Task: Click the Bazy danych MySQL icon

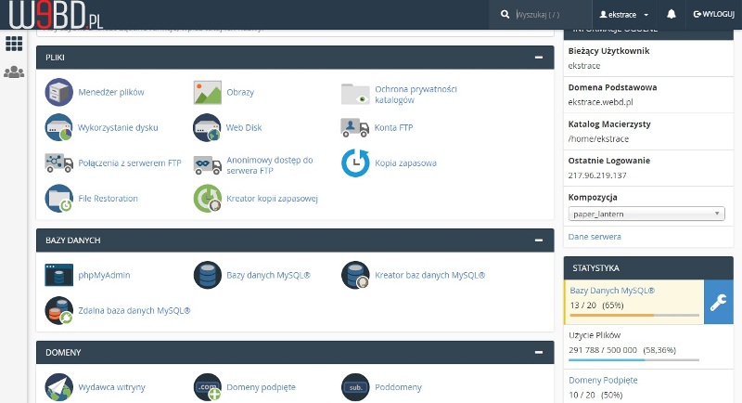Action: tap(207, 275)
